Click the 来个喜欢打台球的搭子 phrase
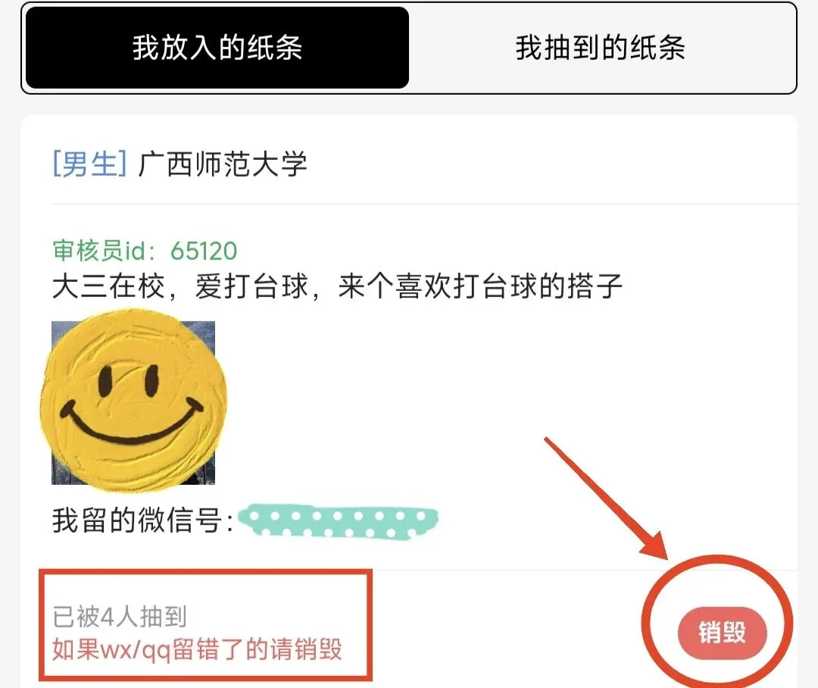 point(480,286)
